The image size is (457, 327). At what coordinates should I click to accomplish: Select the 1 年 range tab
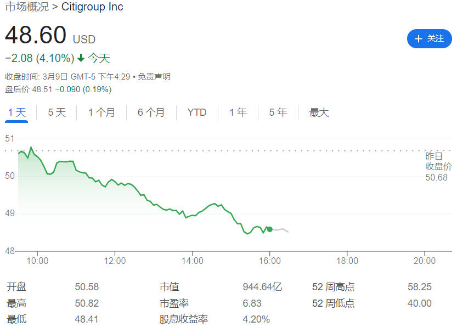(x=237, y=112)
